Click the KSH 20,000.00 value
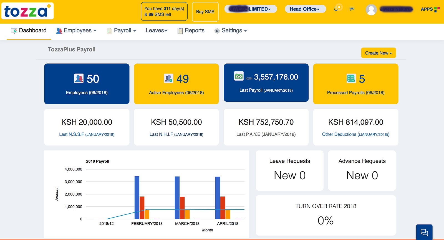This screenshot has height=240, width=444. [x=87, y=122]
